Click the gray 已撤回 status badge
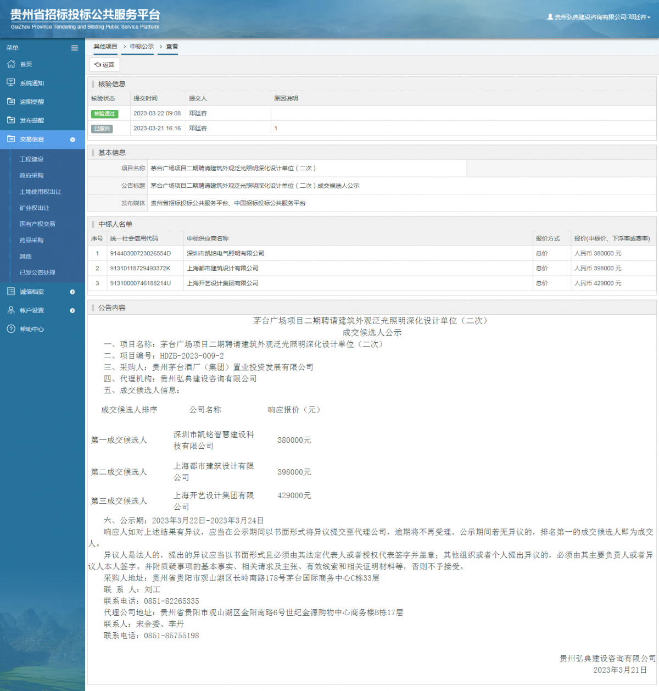This screenshot has height=691, width=659. click(x=102, y=129)
